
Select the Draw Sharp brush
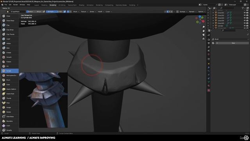point(10,21)
